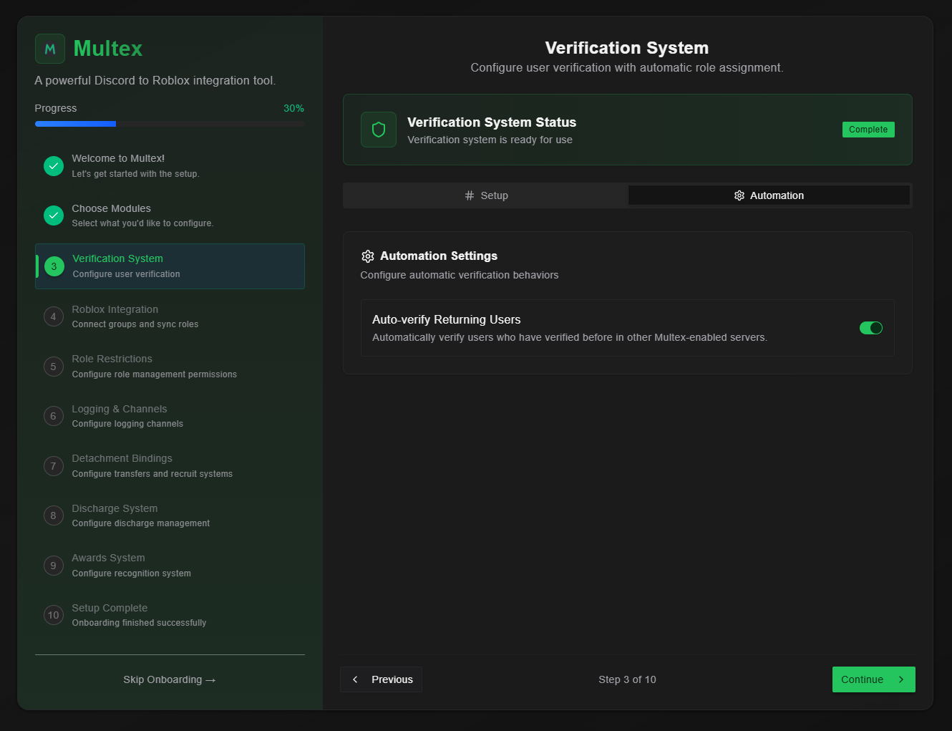Click the Detachment Bindings step title
The width and height of the screenshot is (952, 731).
coord(122,458)
